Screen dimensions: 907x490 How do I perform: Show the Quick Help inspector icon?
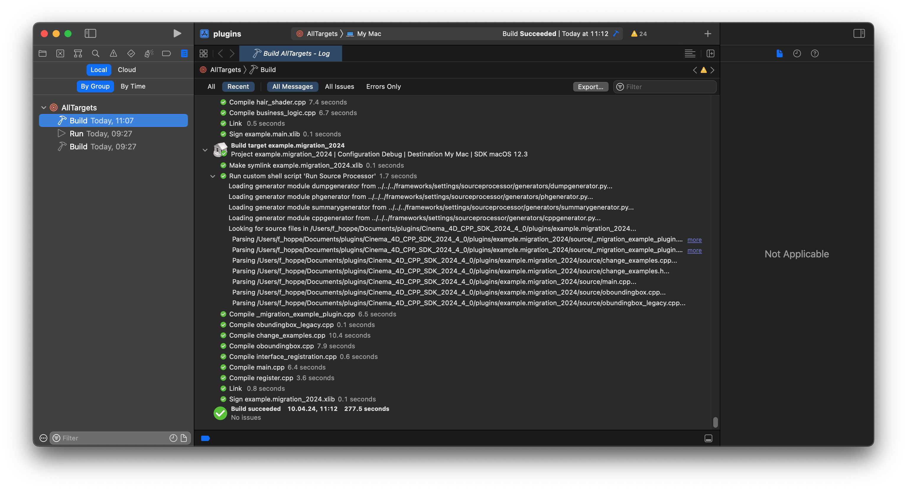(815, 53)
